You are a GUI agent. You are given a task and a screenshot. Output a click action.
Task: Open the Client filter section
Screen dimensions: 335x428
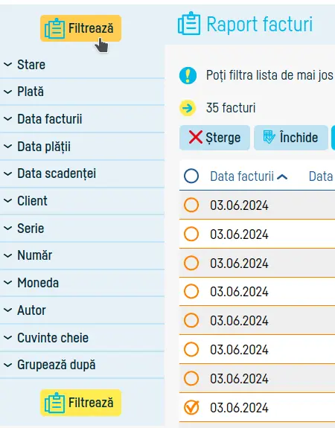(82, 201)
